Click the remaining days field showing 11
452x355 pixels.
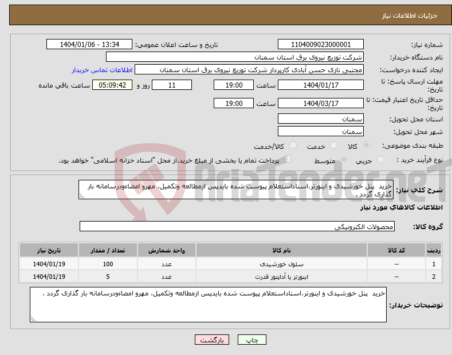click(172, 85)
